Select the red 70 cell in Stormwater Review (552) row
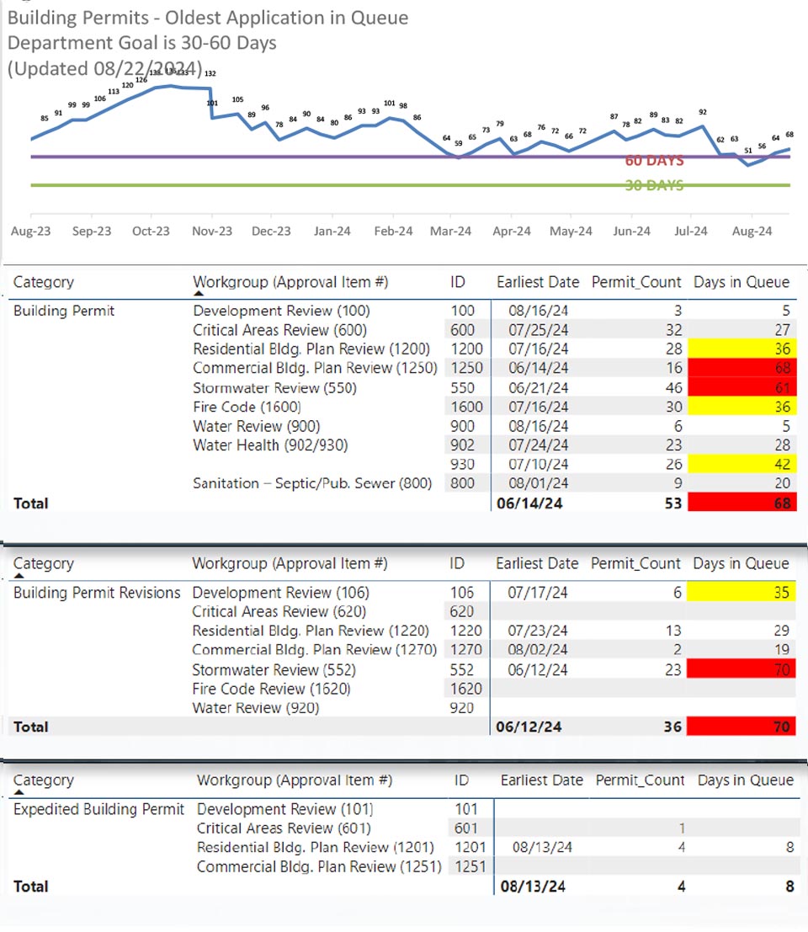 740,670
